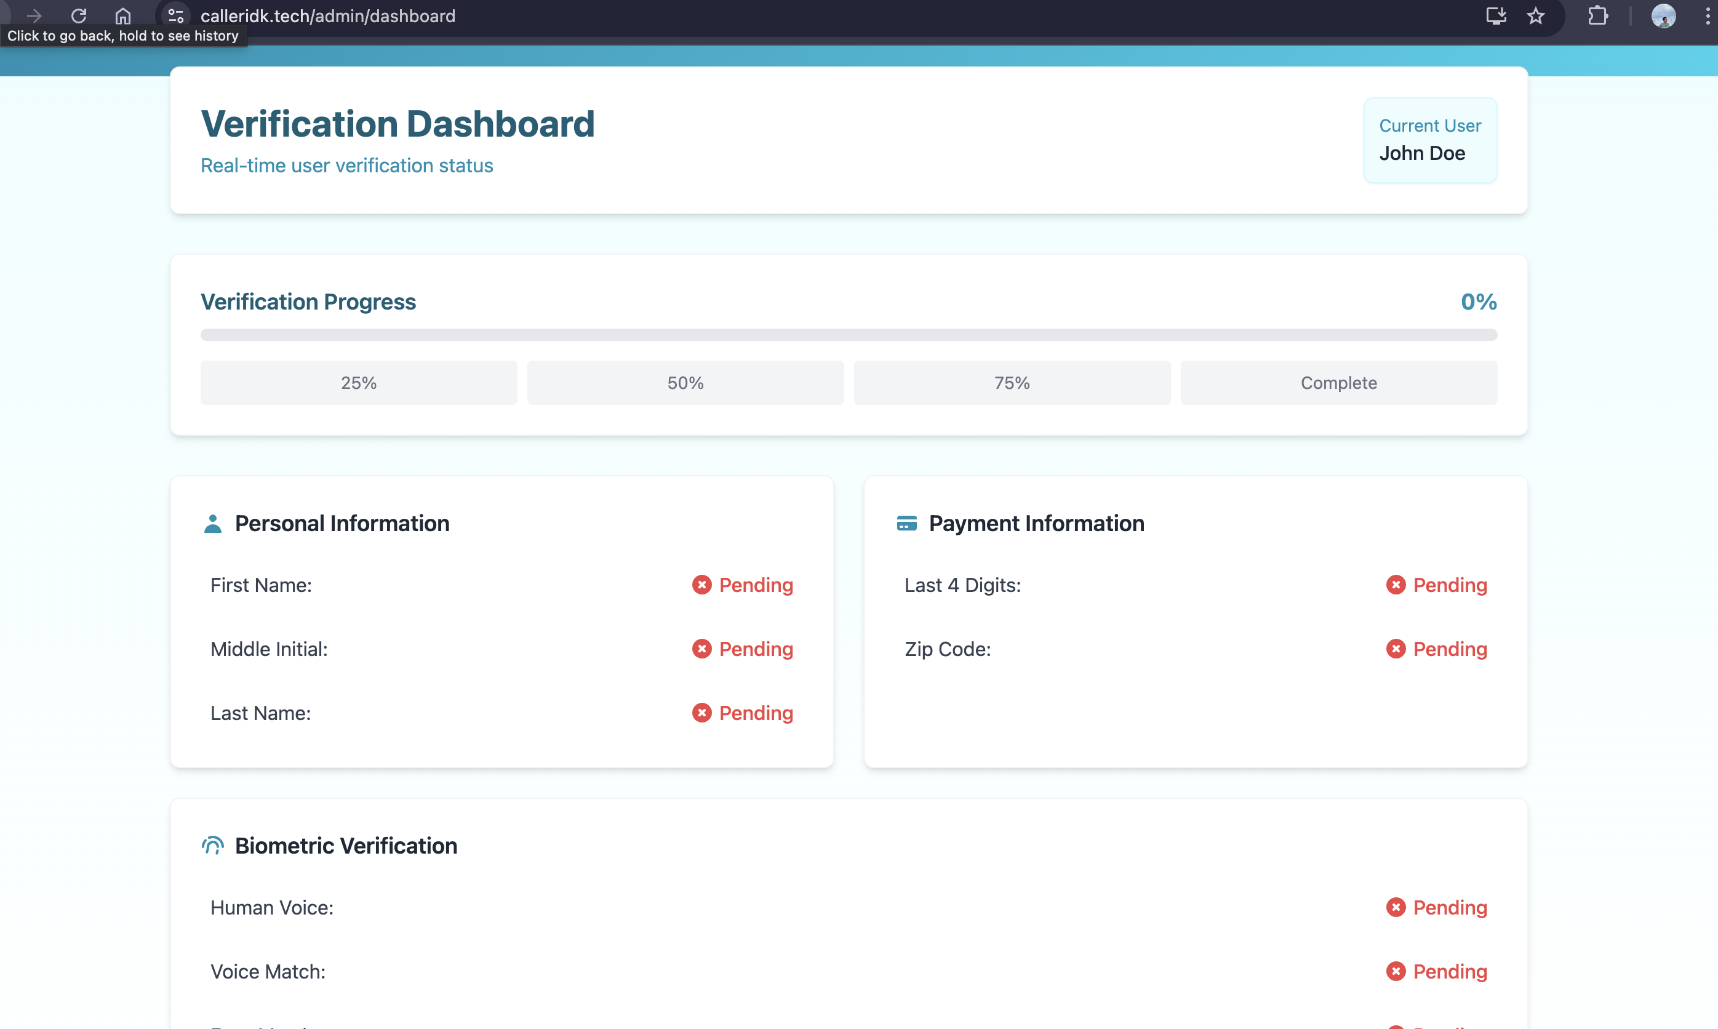Set verification progress to 50%
The height and width of the screenshot is (1029, 1718).
click(685, 383)
